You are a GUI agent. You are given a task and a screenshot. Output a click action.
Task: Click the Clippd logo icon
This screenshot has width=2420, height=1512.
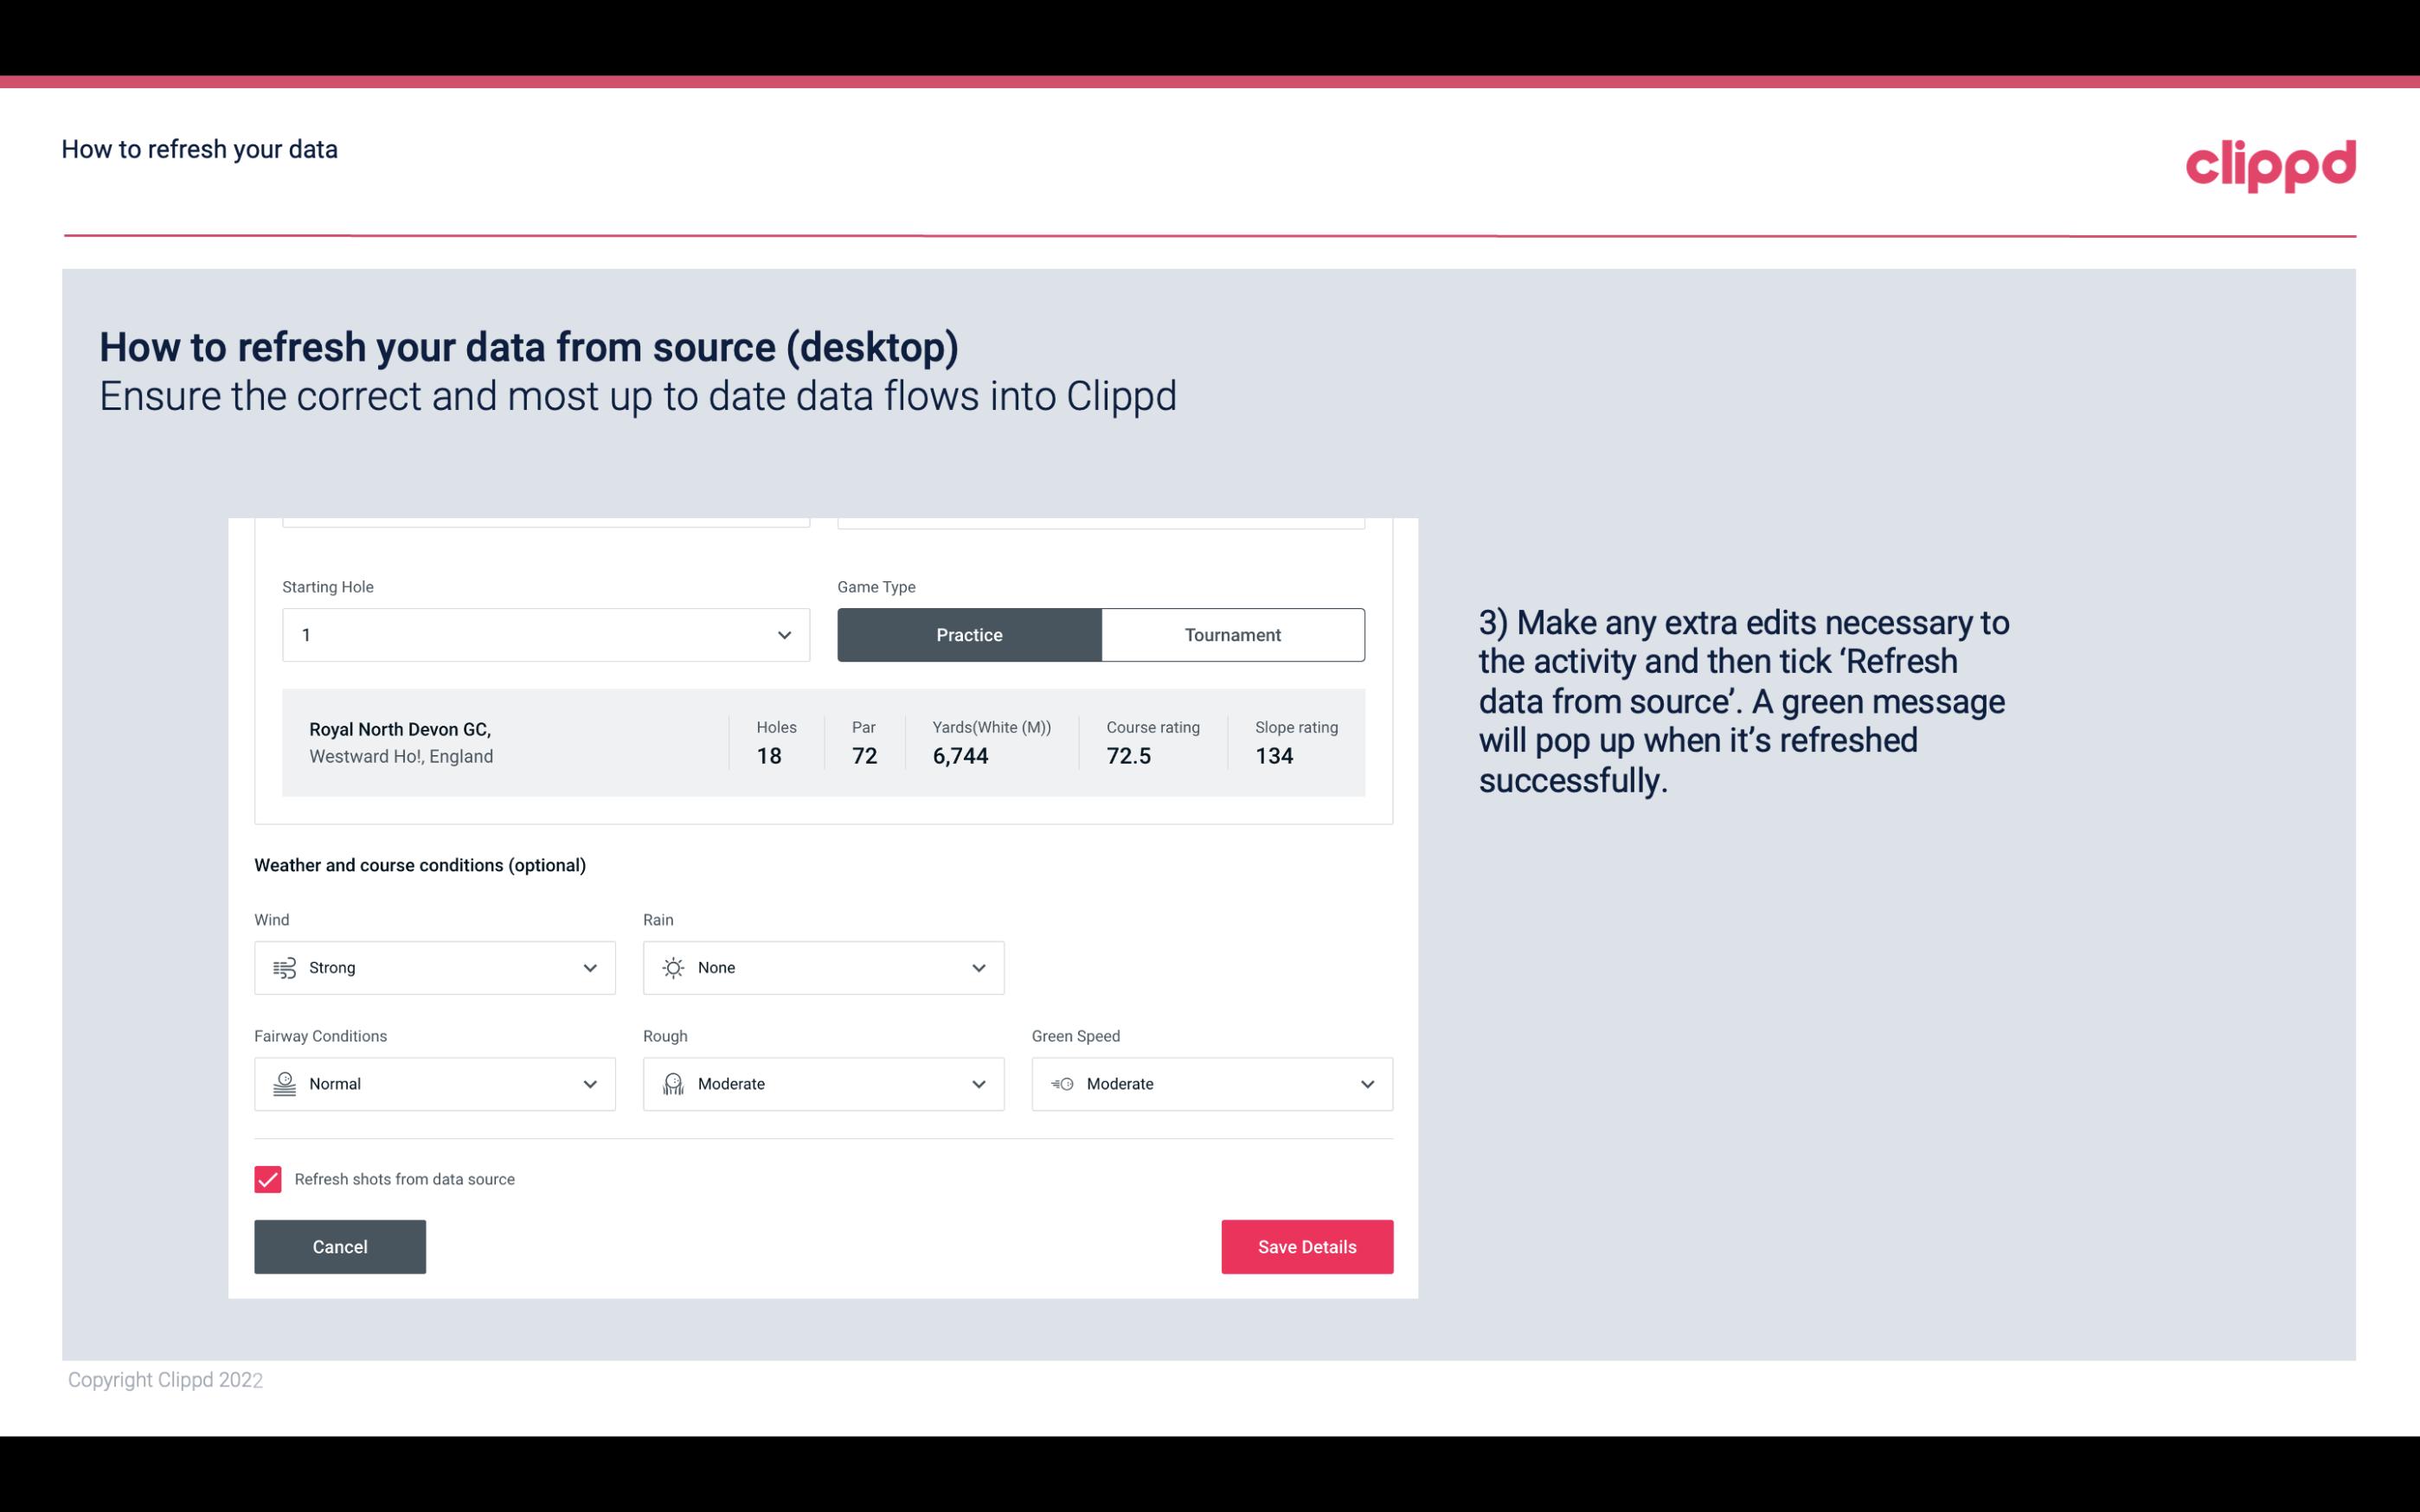click(2272, 163)
